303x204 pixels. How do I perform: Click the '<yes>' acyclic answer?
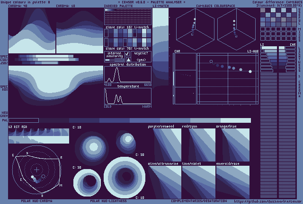[141, 60]
